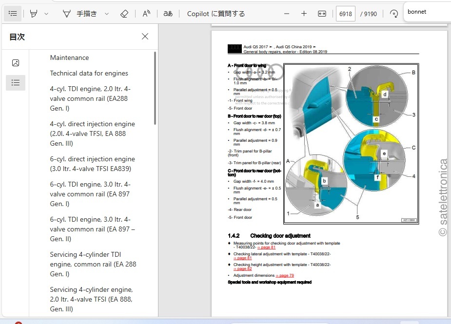Select the 手描き draw tool
451x324 pixels.
pyautogui.click(x=79, y=14)
